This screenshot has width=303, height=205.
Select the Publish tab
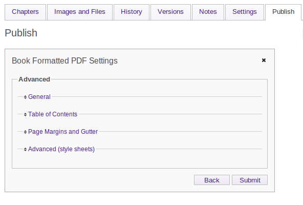click(x=283, y=12)
